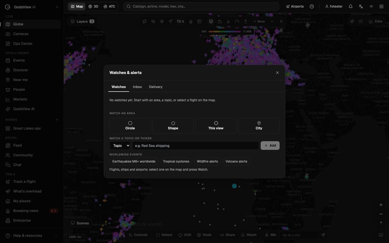Image resolution: width=389 pixels, height=243 pixels.
Task: Expand the Layers panel
Action: pyautogui.click(x=82, y=21)
